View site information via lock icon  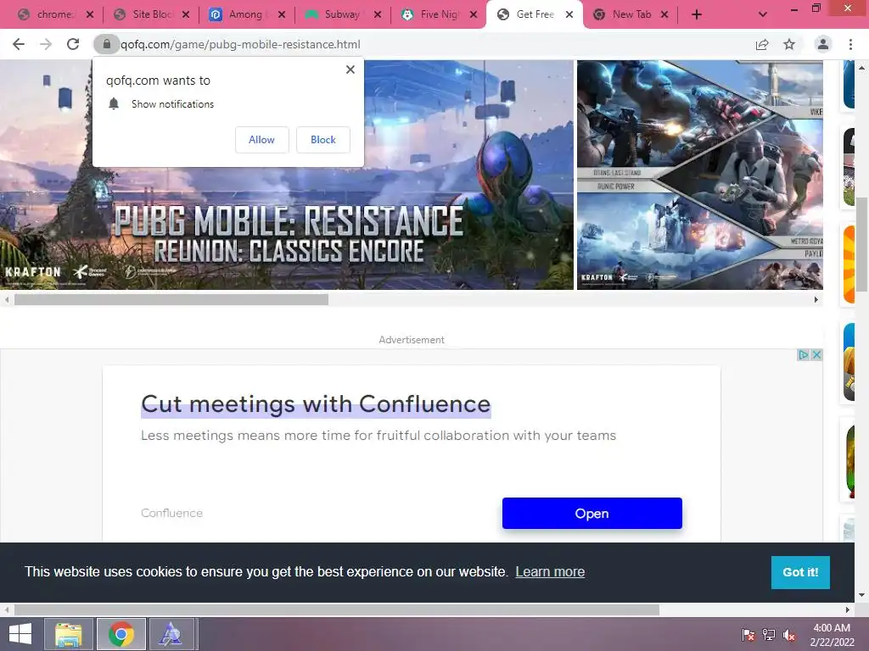(107, 44)
